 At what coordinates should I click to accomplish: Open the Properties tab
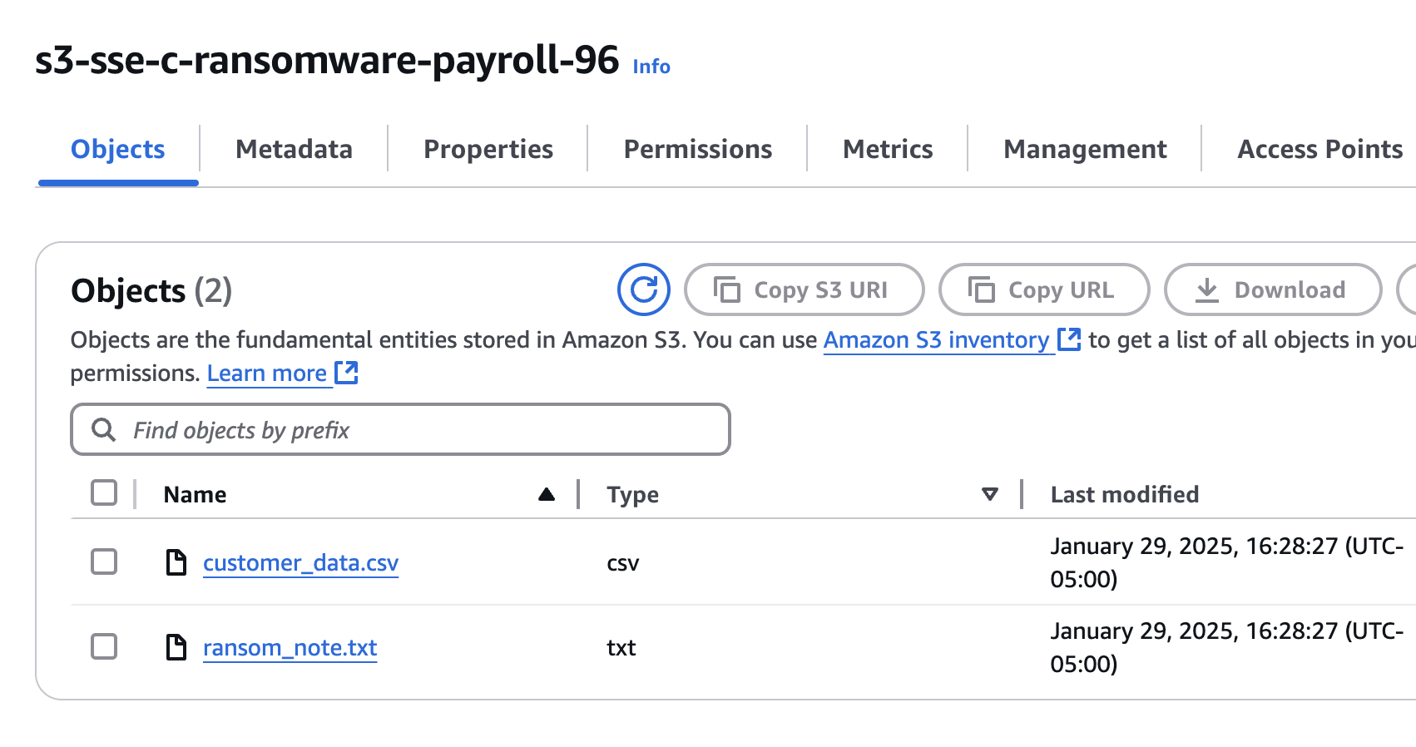coord(488,149)
